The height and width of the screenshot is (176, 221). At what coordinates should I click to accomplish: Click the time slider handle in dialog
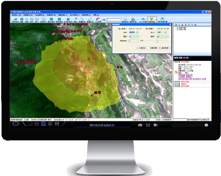coord(158,41)
